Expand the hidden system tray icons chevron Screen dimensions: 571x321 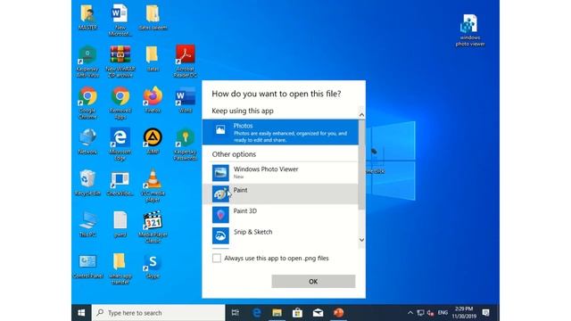click(410, 313)
